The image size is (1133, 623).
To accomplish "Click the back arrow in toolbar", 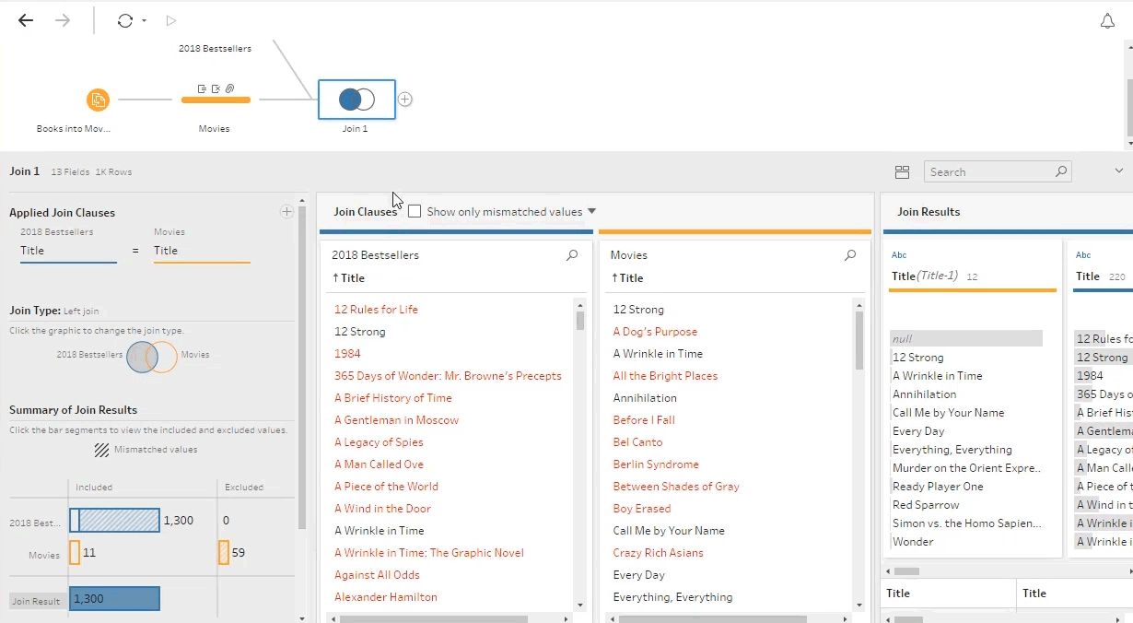I will (26, 21).
